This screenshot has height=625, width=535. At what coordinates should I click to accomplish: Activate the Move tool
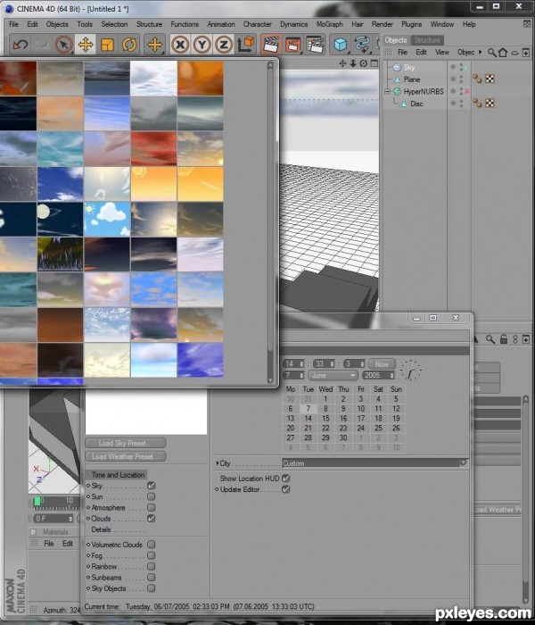tap(86, 45)
